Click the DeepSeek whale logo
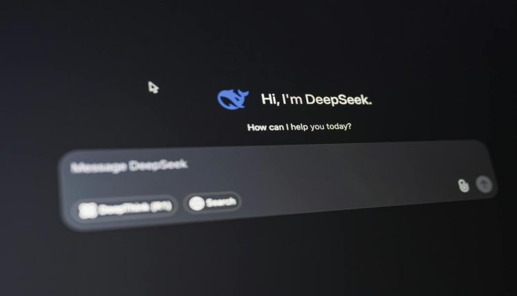 tap(233, 100)
